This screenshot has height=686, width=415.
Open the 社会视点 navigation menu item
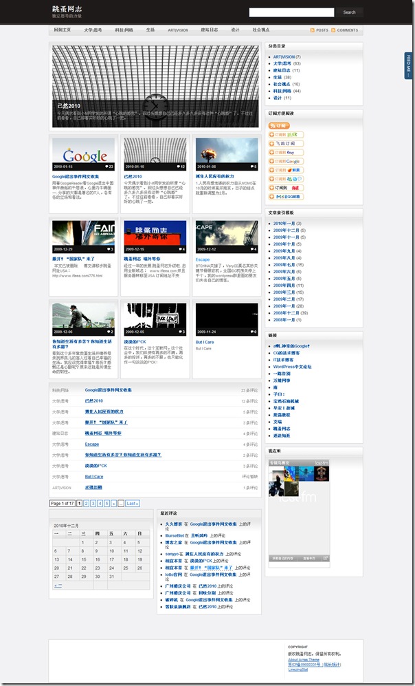coord(261,30)
